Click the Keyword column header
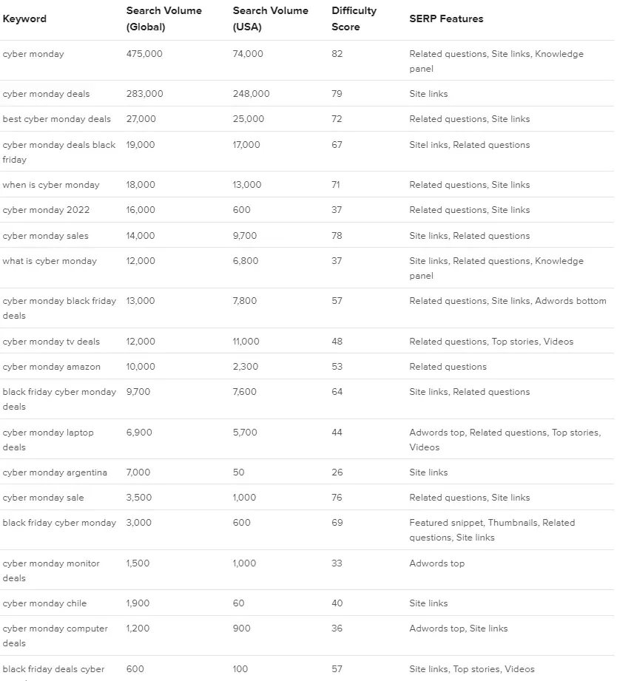617x681 pixels. pos(24,19)
